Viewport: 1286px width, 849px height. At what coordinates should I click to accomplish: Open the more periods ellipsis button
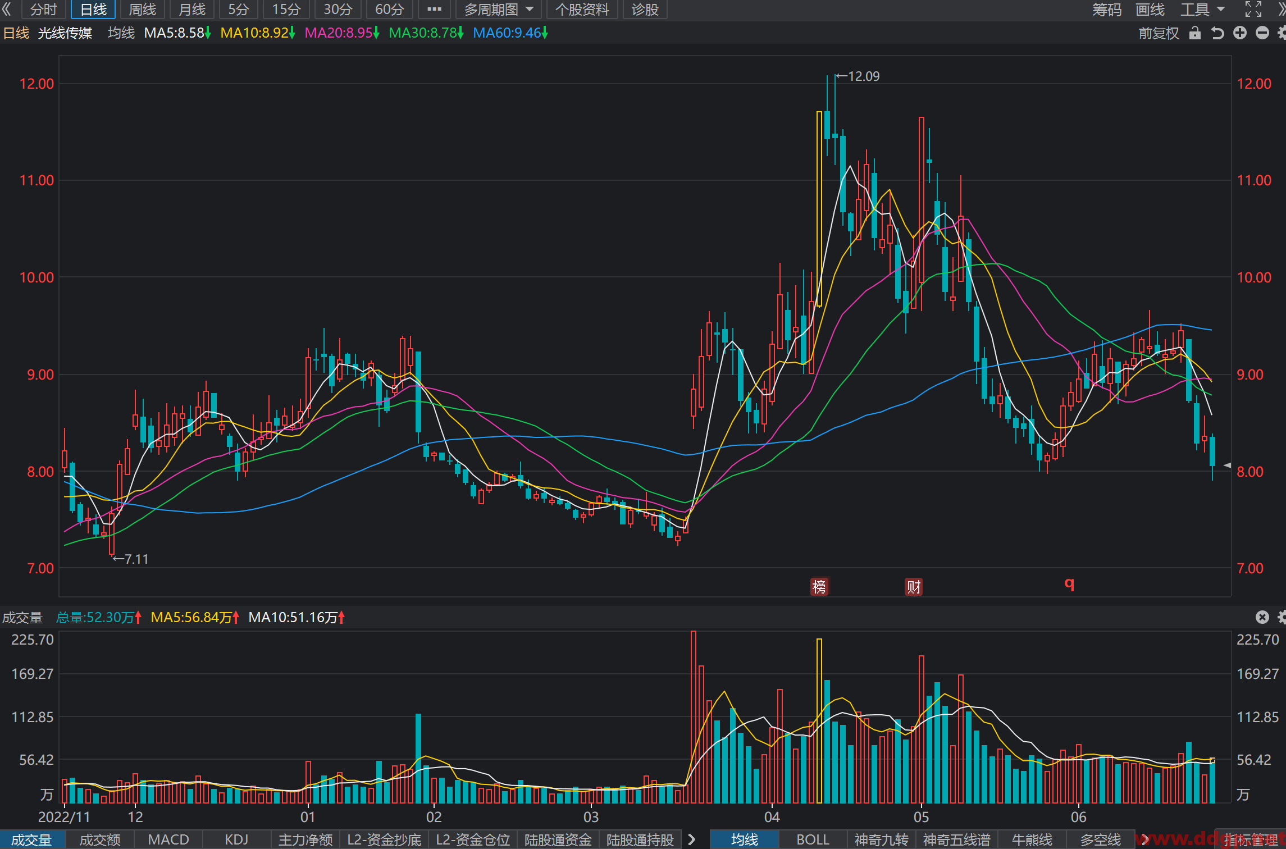(434, 9)
